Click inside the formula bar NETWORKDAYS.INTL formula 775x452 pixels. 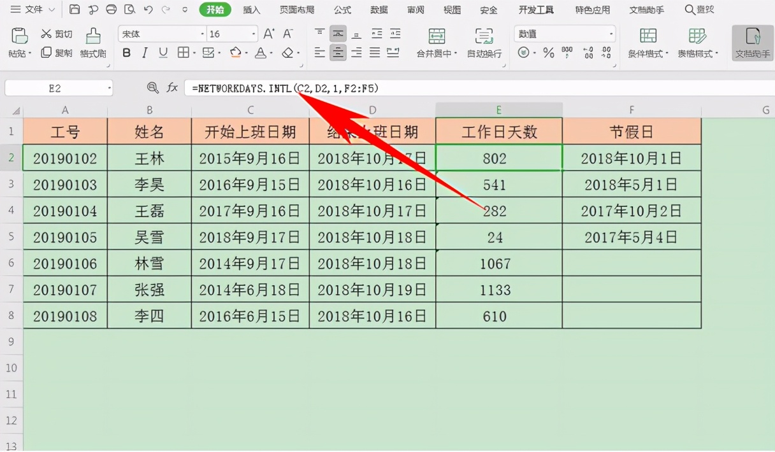pos(286,88)
